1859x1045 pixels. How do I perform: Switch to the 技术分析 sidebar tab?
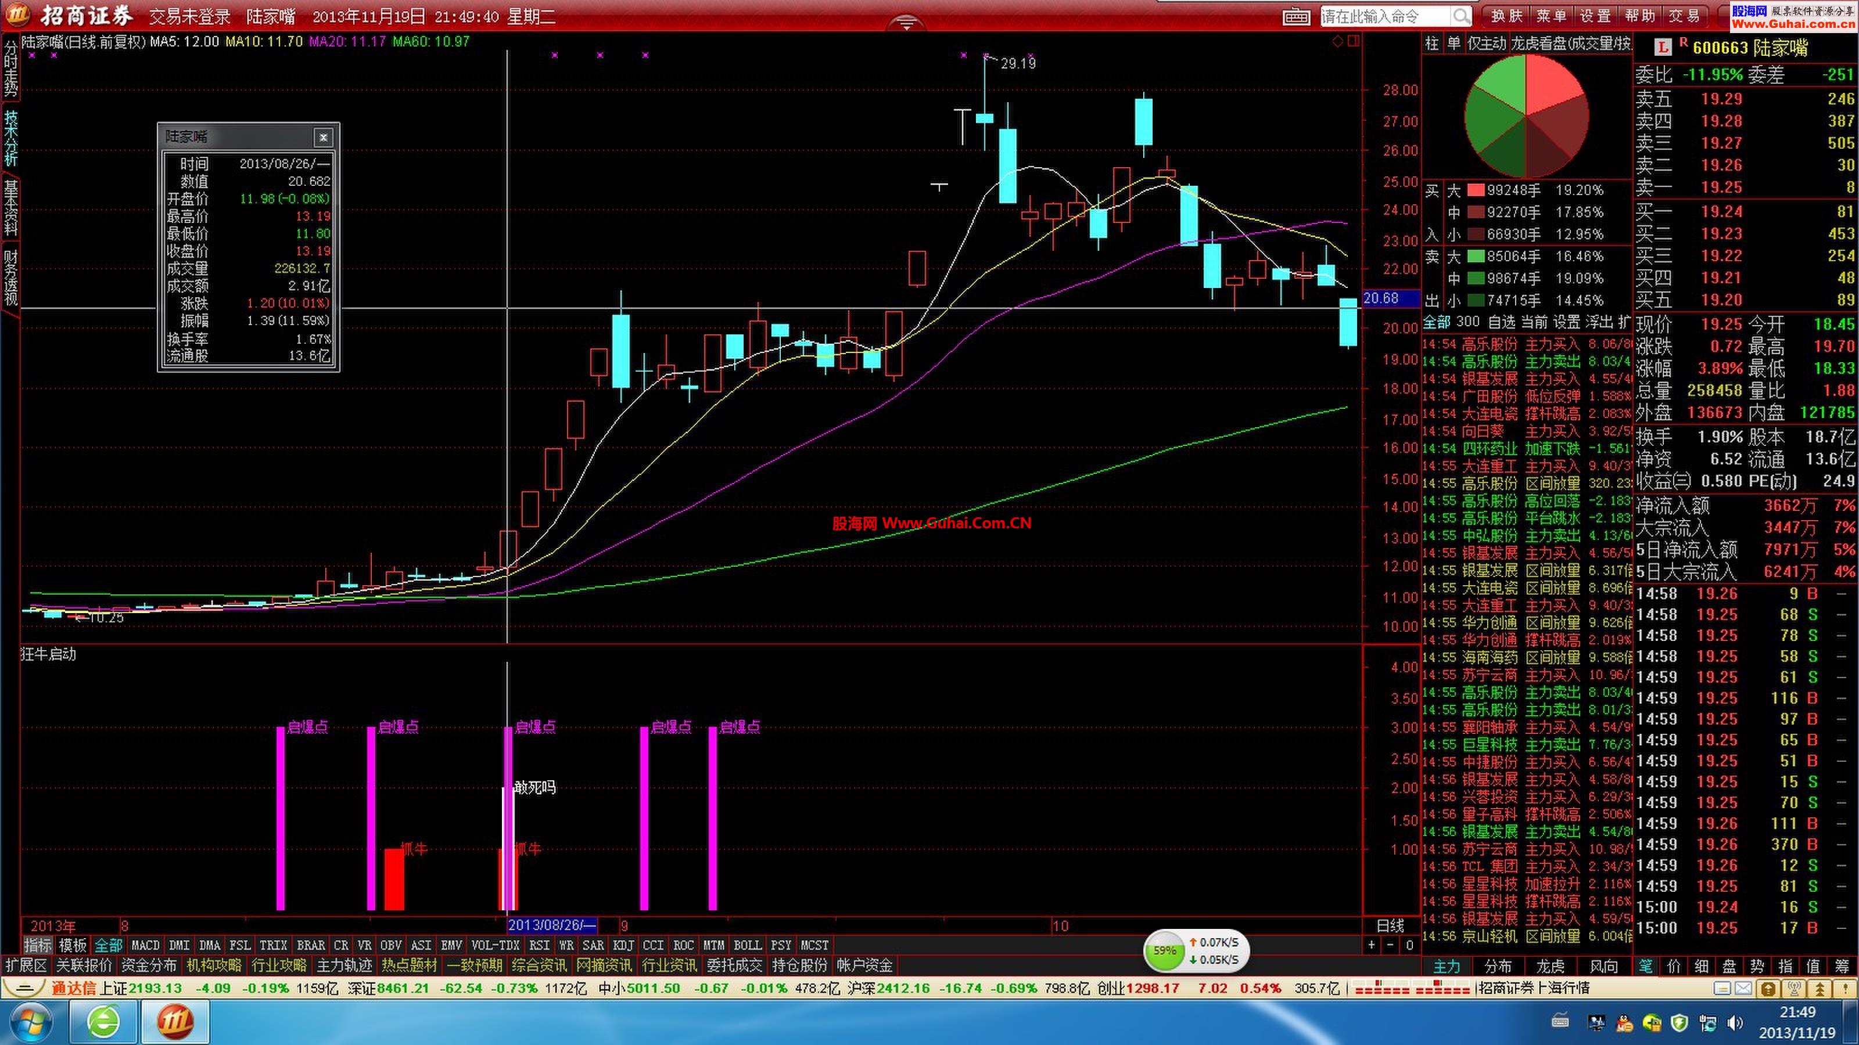[x=10, y=139]
